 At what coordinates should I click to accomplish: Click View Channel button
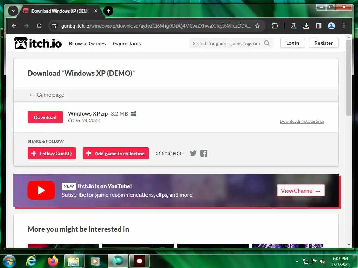(301, 191)
